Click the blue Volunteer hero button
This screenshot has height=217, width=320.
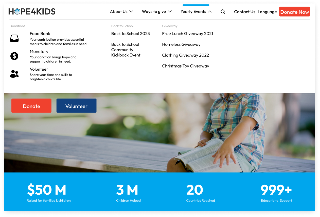[76, 106]
